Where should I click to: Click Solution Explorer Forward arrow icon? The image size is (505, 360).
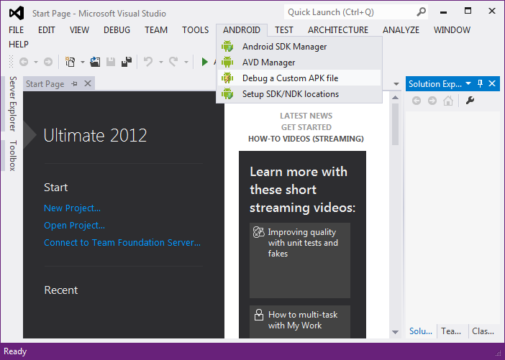click(x=432, y=101)
